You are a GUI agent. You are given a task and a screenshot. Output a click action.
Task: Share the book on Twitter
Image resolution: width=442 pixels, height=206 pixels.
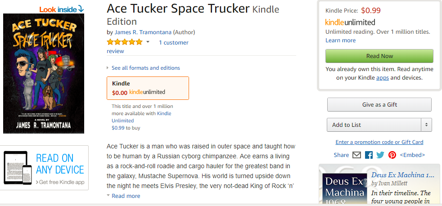(x=380, y=155)
